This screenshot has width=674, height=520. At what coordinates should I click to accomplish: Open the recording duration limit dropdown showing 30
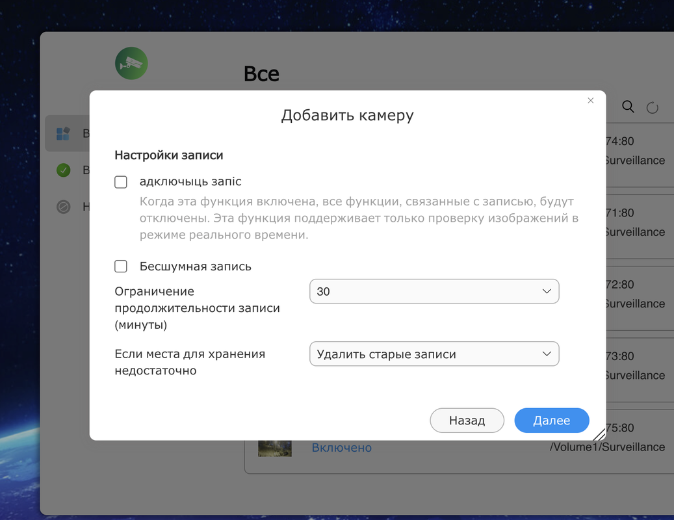434,291
